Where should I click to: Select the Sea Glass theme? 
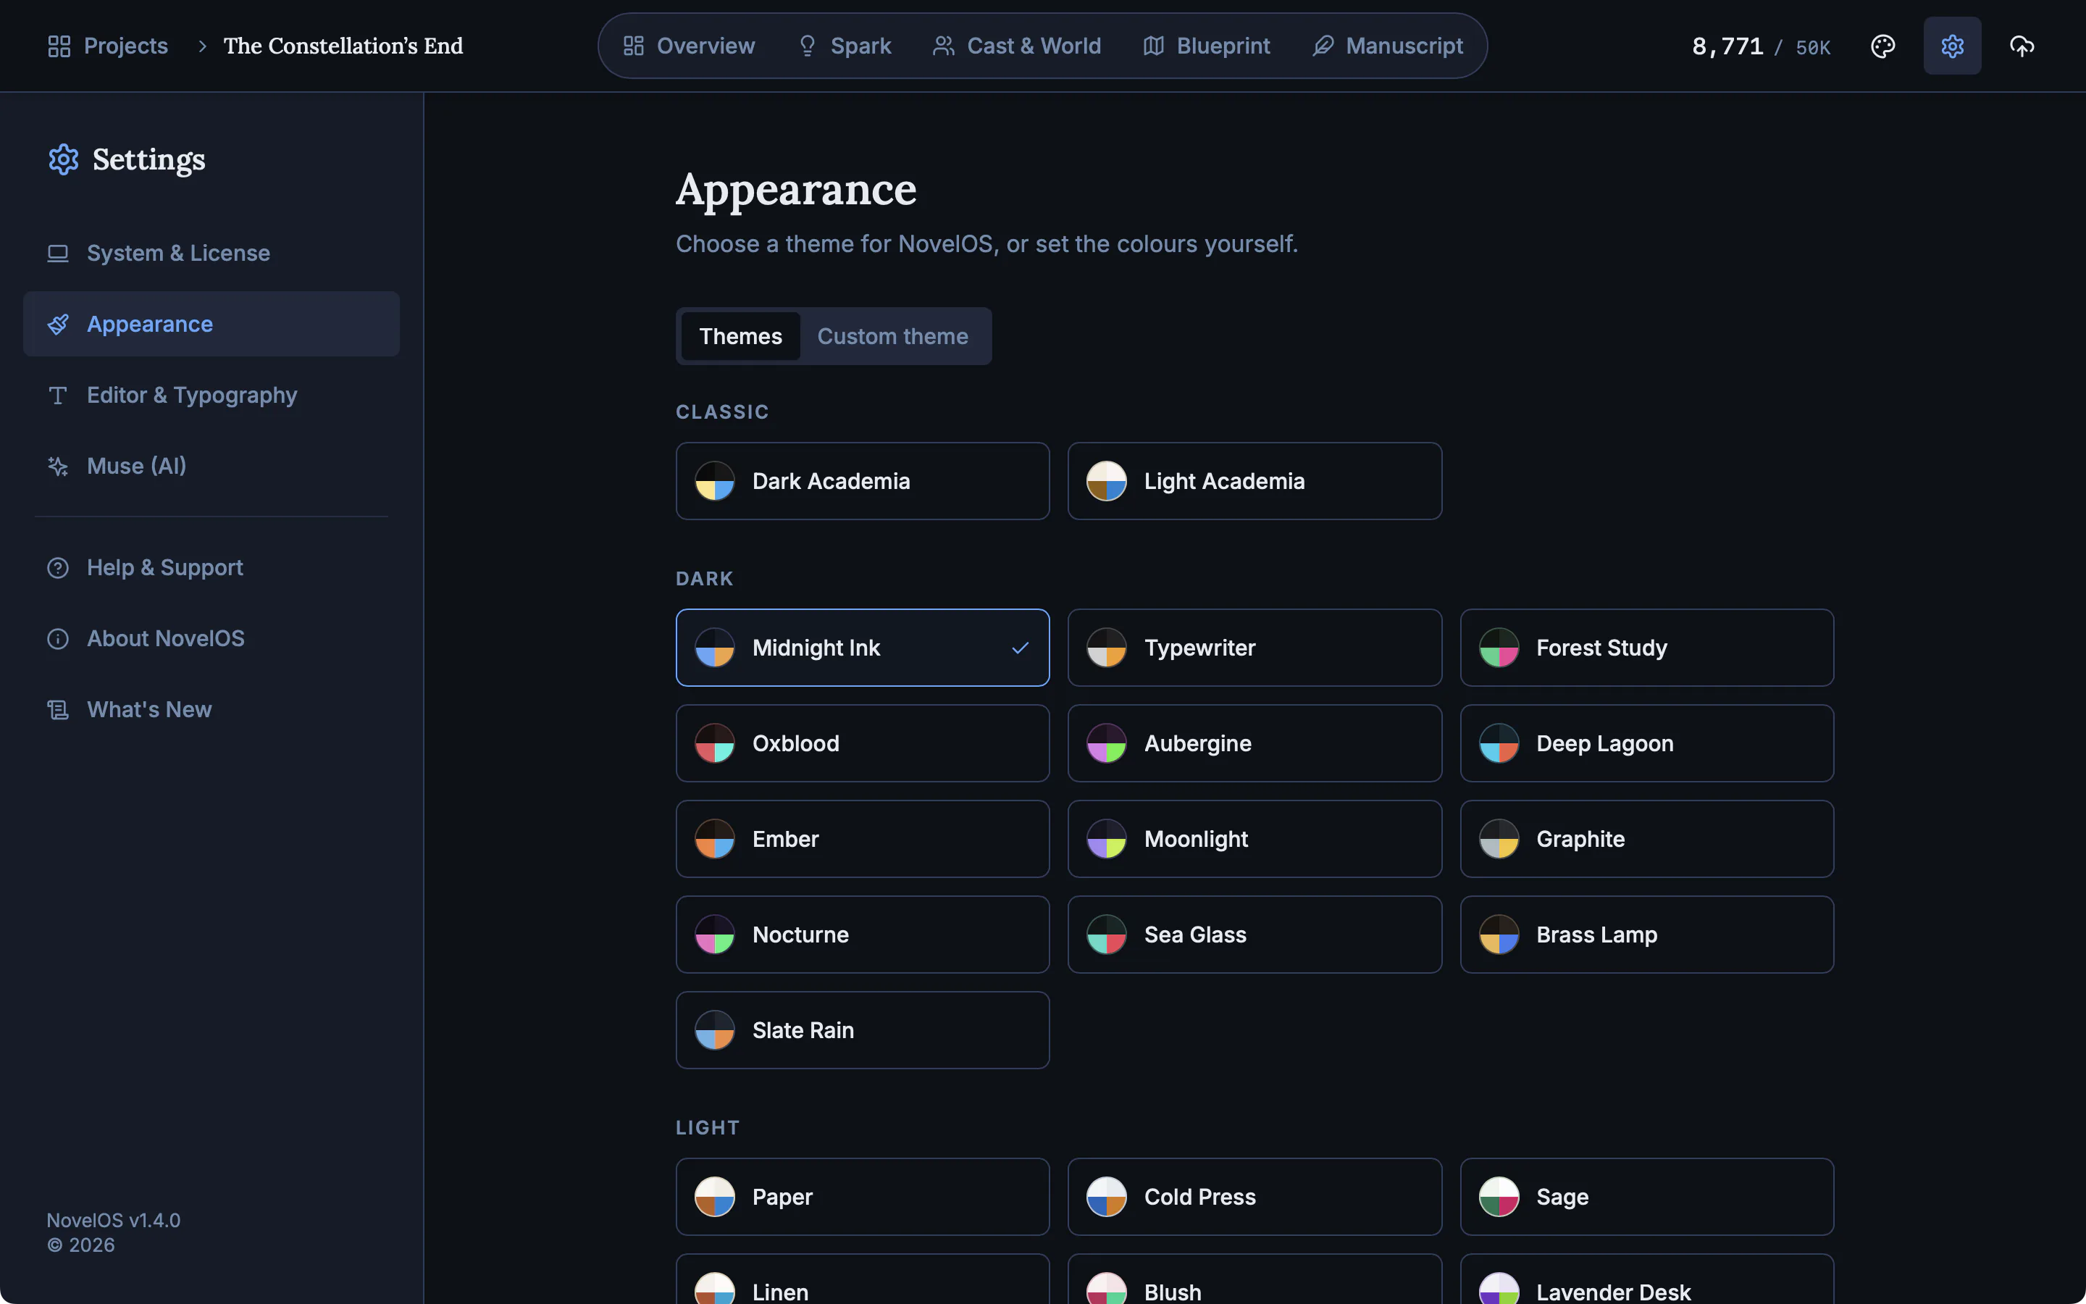click(x=1254, y=935)
